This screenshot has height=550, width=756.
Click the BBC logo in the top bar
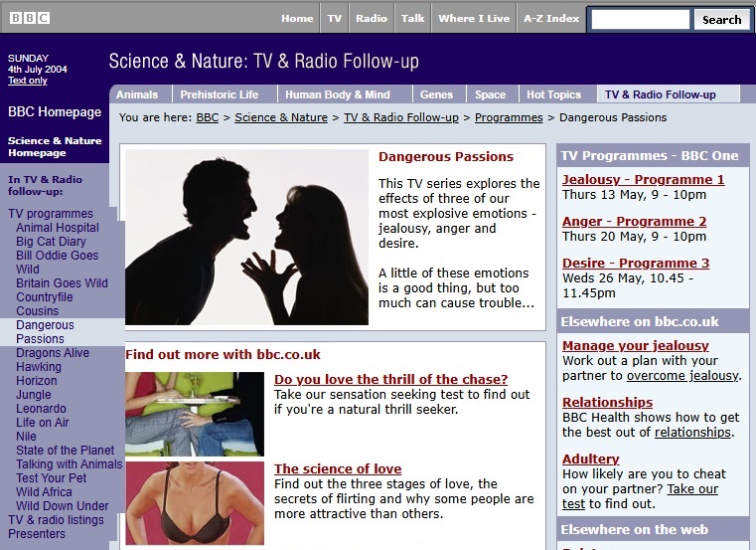pyautogui.click(x=30, y=18)
